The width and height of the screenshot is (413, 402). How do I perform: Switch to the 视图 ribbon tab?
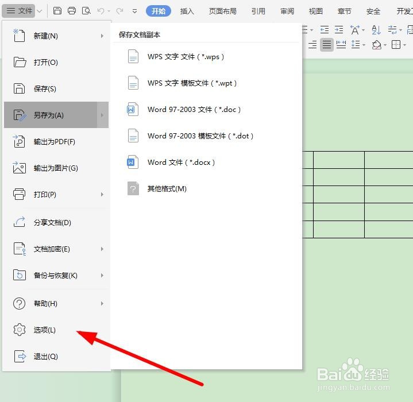pyautogui.click(x=315, y=11)
